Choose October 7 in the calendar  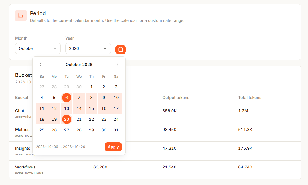pos(79,98)
